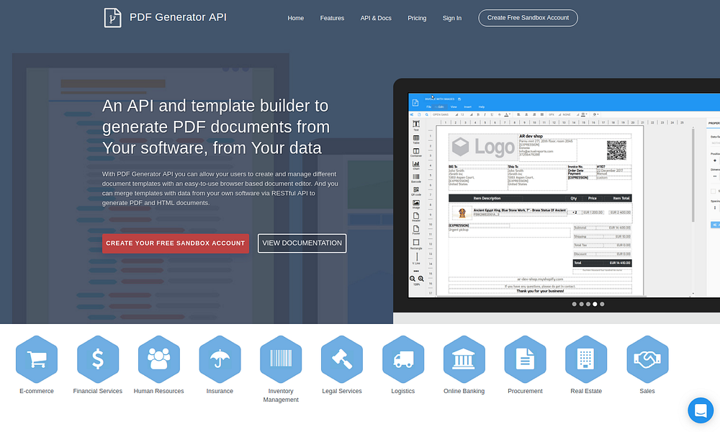Click CREATE YOUR FREE SANDBOX ACCOUNT
The width and height of the screenshot is (720, 432).
point(175,243)
